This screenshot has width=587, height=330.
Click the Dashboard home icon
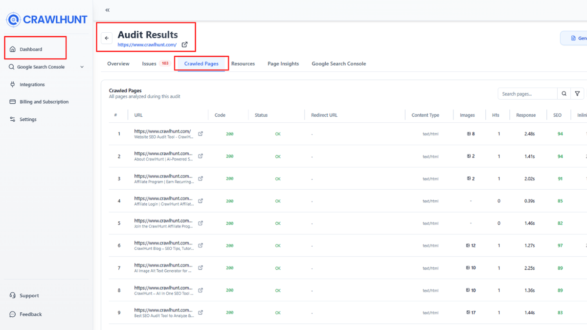click(13, 49)
